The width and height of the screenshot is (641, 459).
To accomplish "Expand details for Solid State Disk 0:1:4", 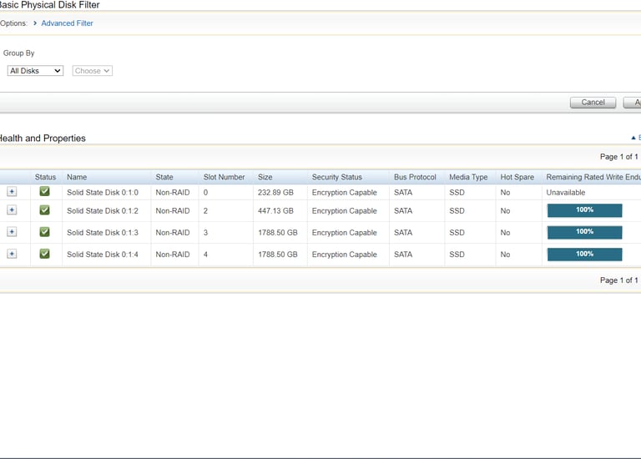I will pyautogui.click(x=12, y=254).
